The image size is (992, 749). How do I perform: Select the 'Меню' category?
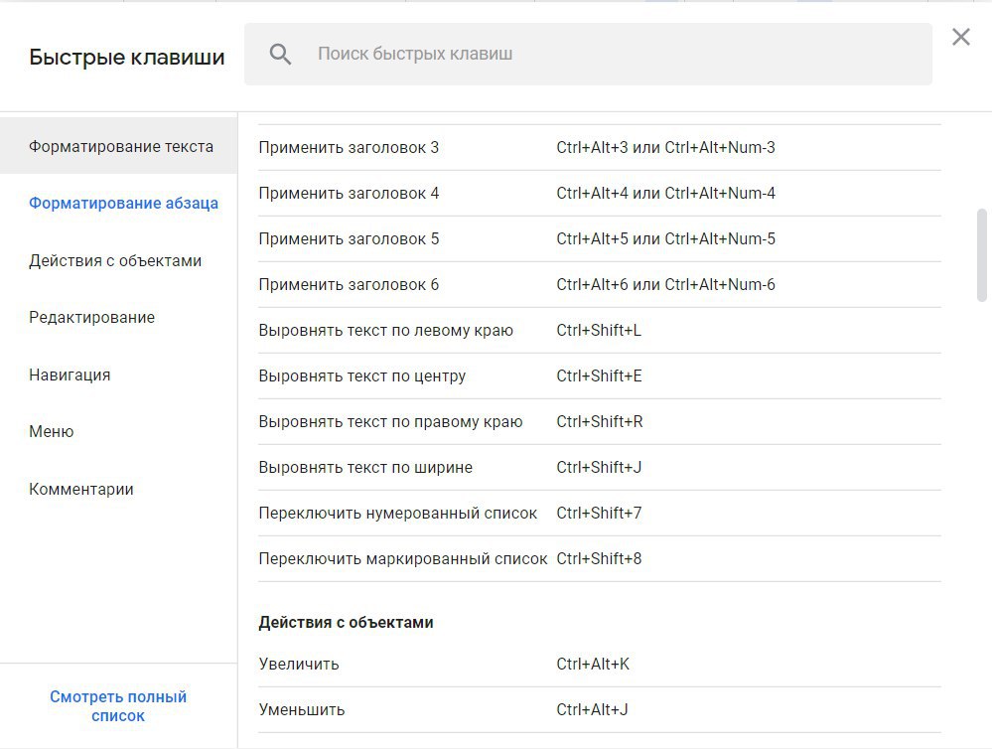(x=52, y=432)
